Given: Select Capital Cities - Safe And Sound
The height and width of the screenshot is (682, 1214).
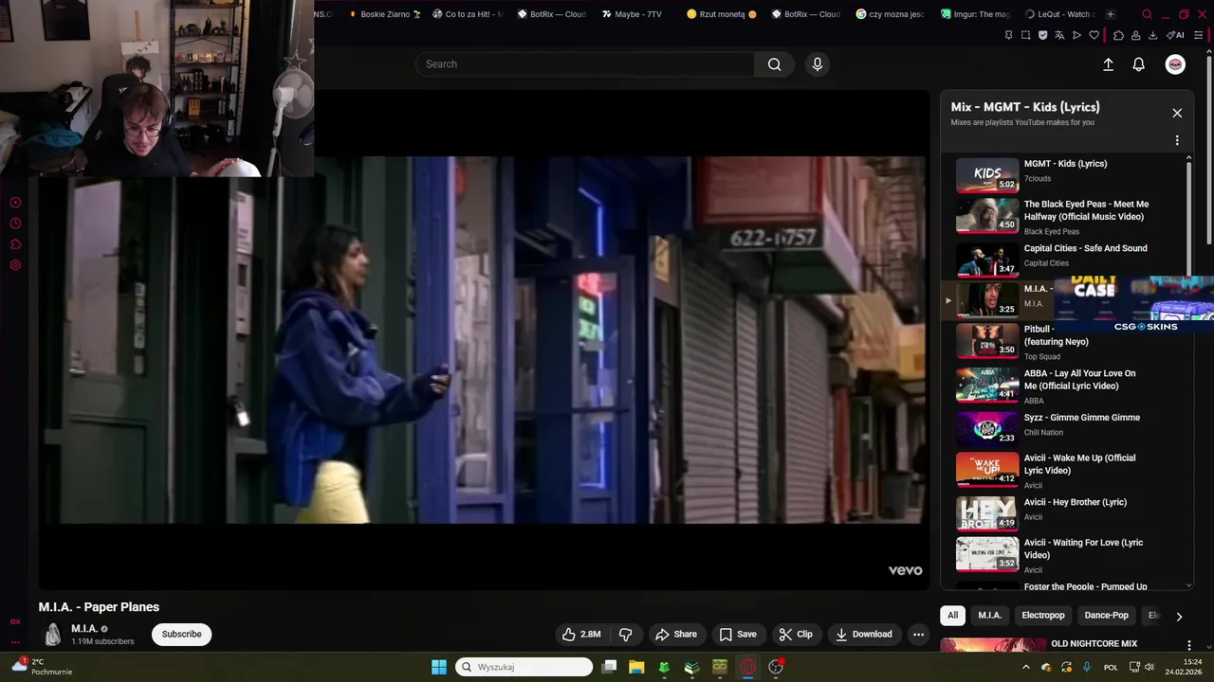Looking at the screenshot, I should click(1063, 260).
